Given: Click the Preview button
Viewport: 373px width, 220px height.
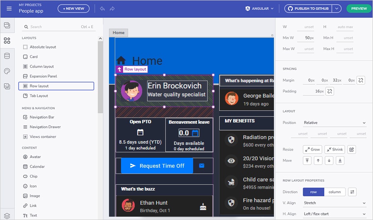Looking at the screenshot, I should (x=358, y=8).
